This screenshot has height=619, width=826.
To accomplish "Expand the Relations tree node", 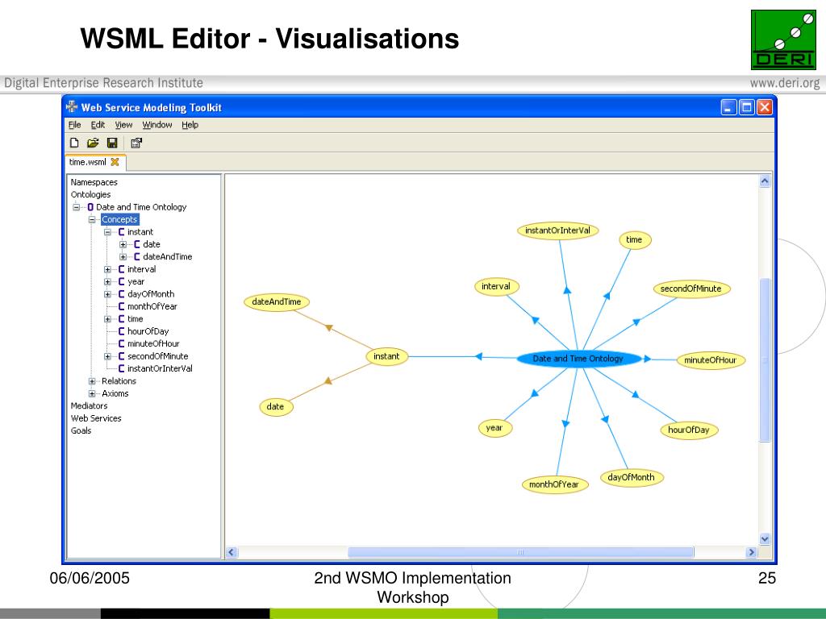I will 92,381.
